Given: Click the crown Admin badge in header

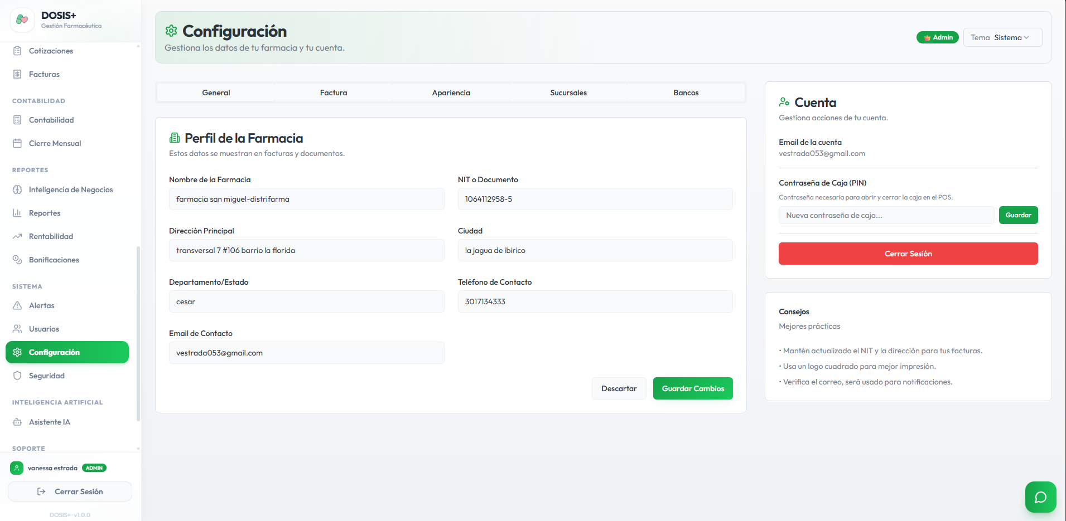Looking at the screenshot, I should tap(938, 37).
